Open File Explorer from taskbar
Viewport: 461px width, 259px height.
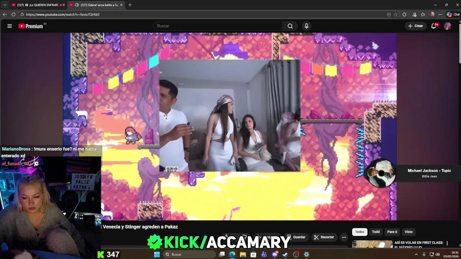point(243,254)
